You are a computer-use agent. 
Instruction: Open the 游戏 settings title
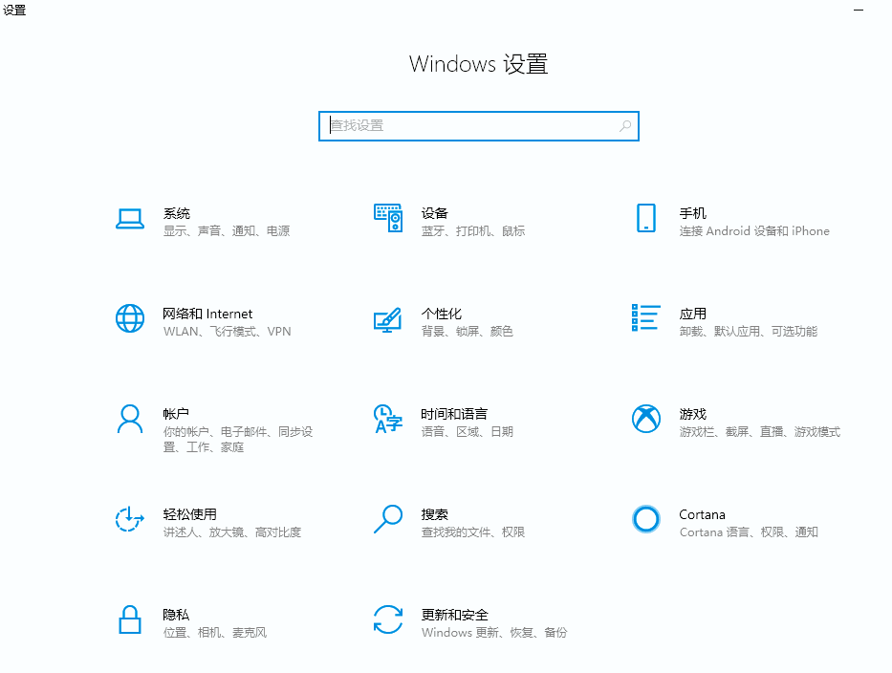pyautogui.click(x=692, y=414)
